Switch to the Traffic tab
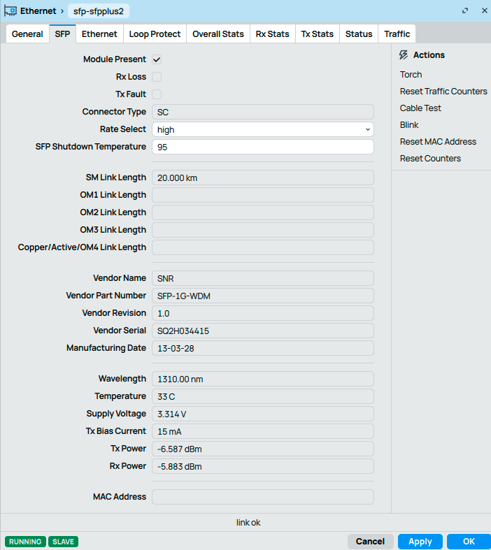This screenshot has height=550, width=491. [397, 34]
